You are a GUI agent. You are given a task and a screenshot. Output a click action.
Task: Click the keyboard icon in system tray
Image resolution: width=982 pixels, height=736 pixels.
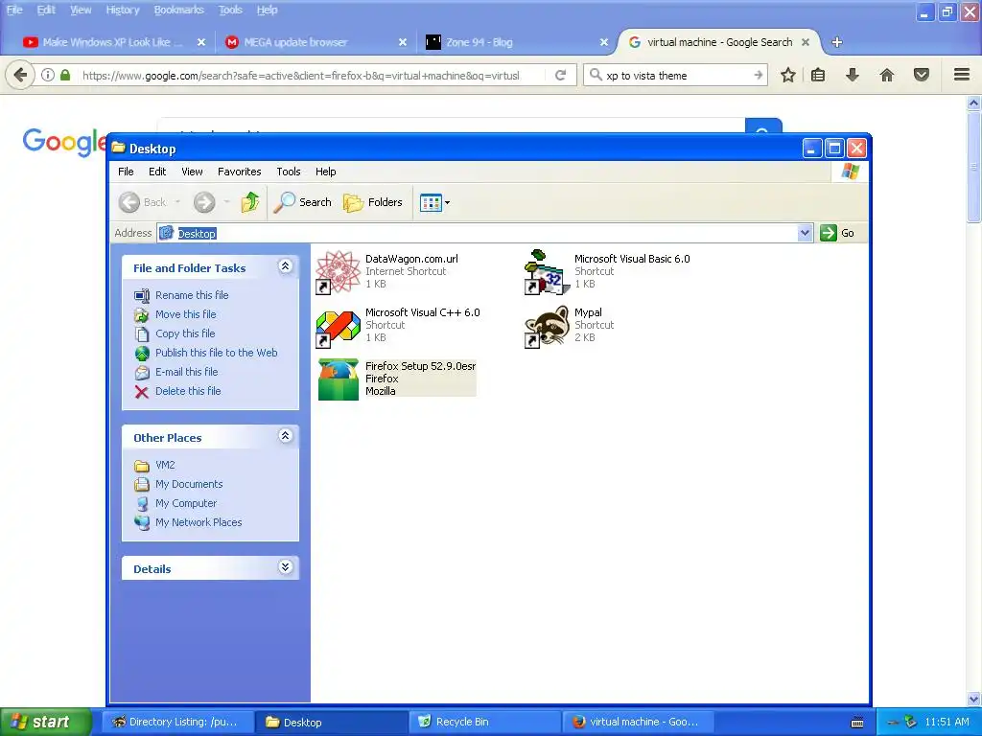click(x=857, y=723)
